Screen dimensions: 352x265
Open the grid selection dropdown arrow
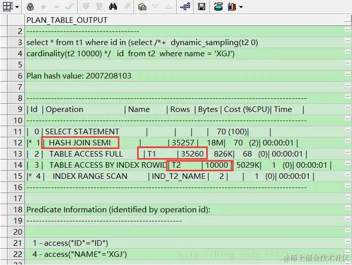(17, 7)
